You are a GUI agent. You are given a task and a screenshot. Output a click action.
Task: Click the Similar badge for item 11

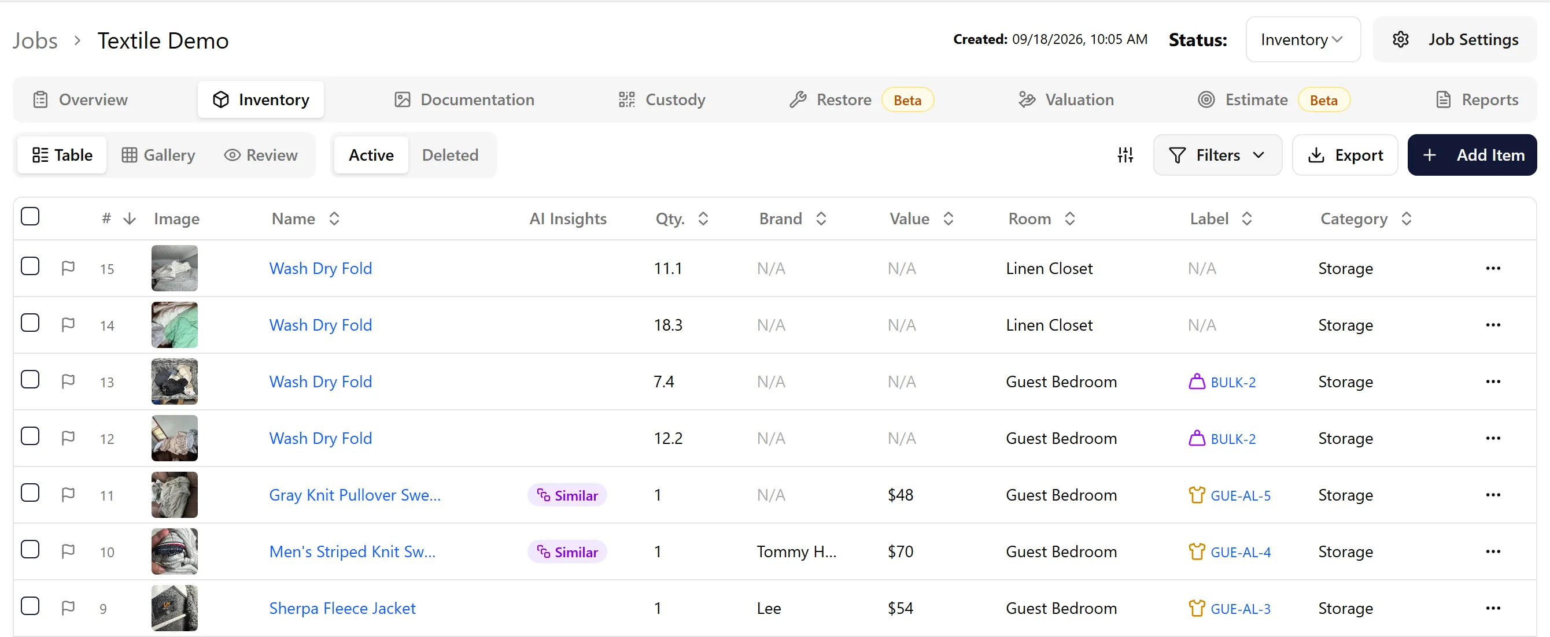click(567, 495)
